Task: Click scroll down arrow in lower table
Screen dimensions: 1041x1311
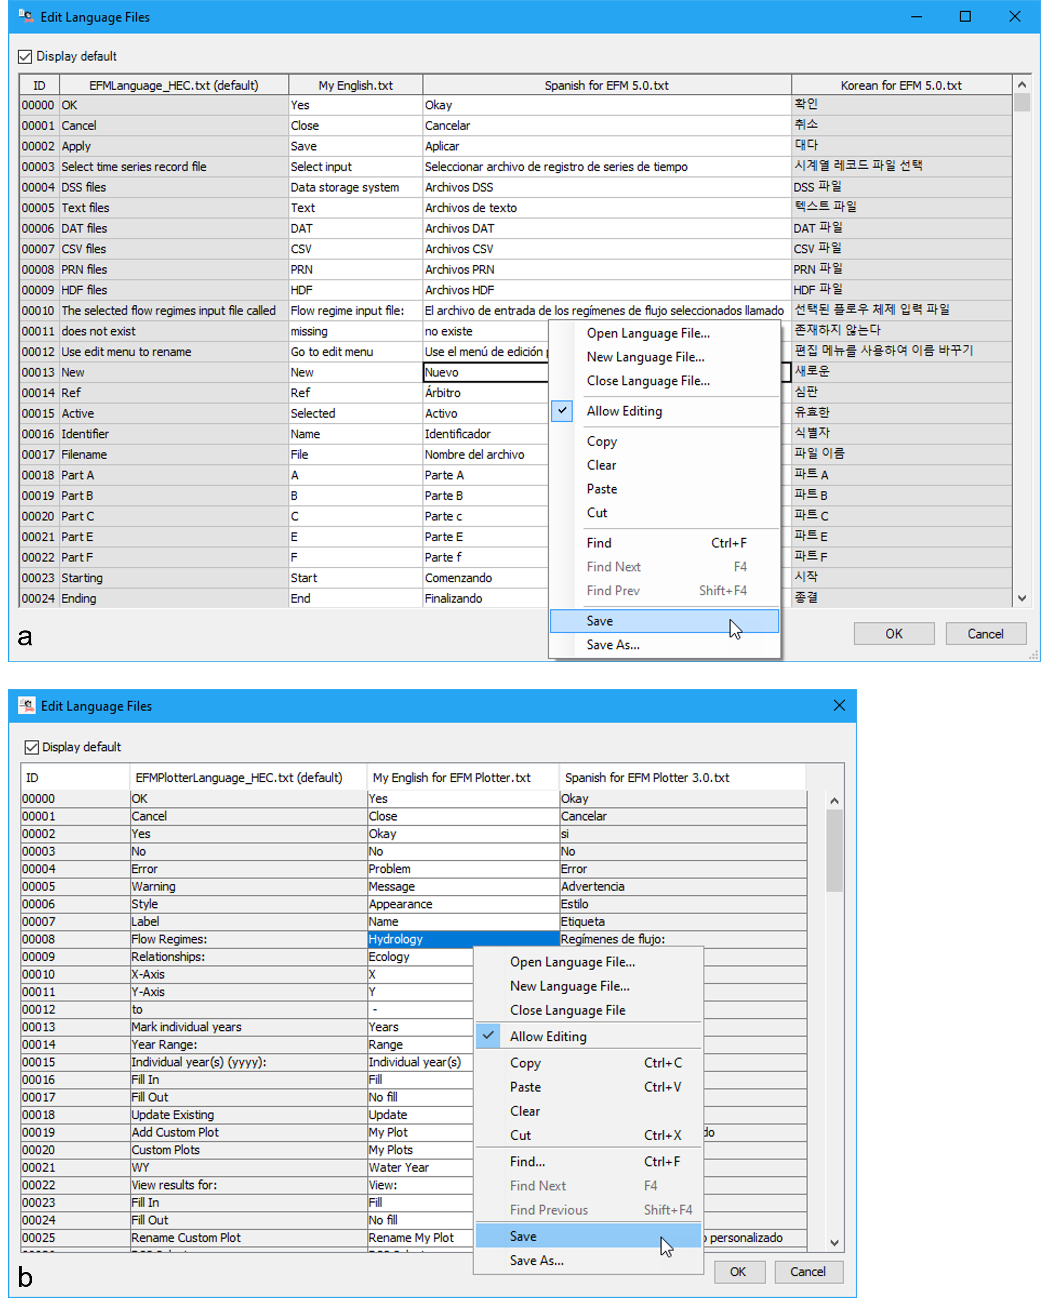Action: [x=834, y=1243]
